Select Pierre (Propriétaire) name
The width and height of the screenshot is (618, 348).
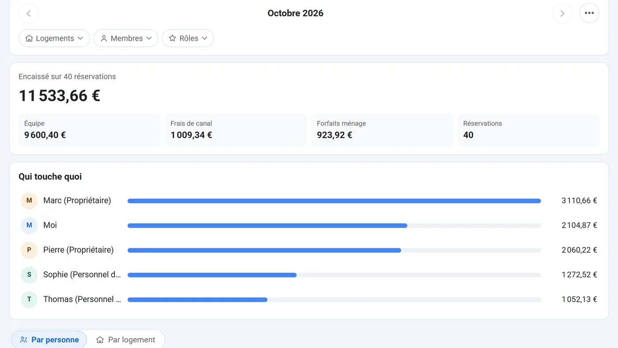(x=79, y=250)
